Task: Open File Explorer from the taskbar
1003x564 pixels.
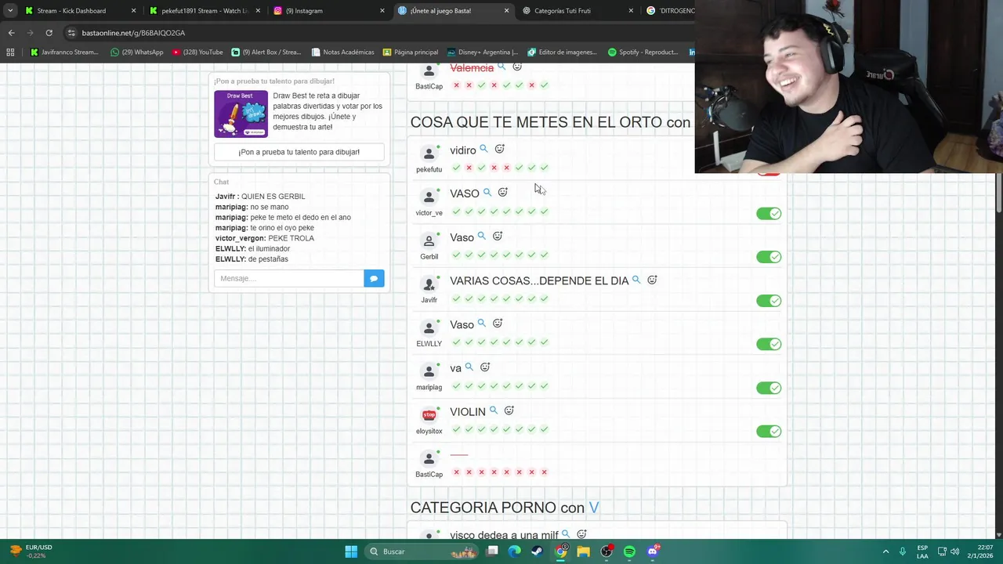Action: 583,551
